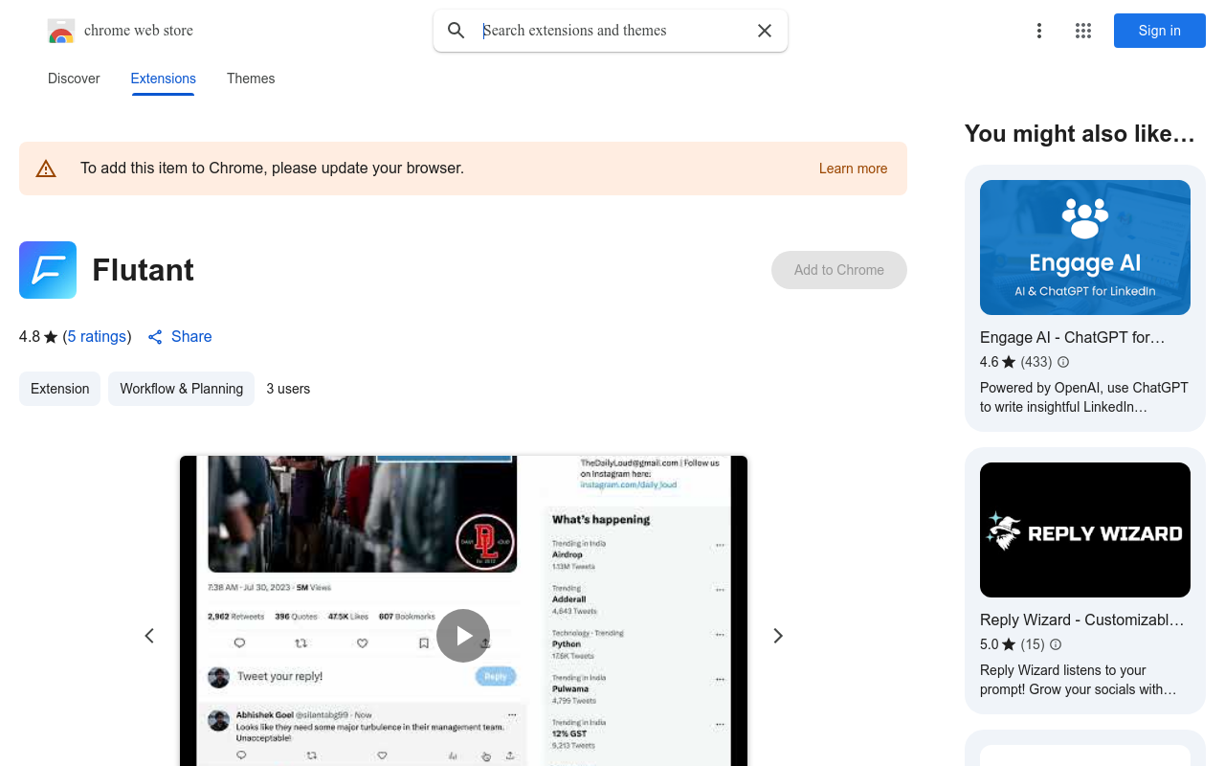
Task: Go to the Themes tab
Action: [251, 79]
